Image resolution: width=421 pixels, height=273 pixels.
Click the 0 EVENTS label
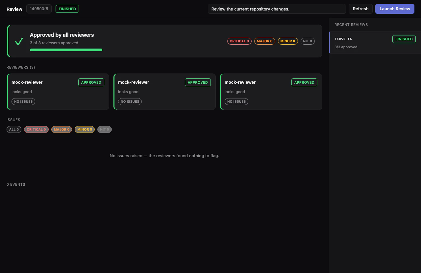pos(16,184)
